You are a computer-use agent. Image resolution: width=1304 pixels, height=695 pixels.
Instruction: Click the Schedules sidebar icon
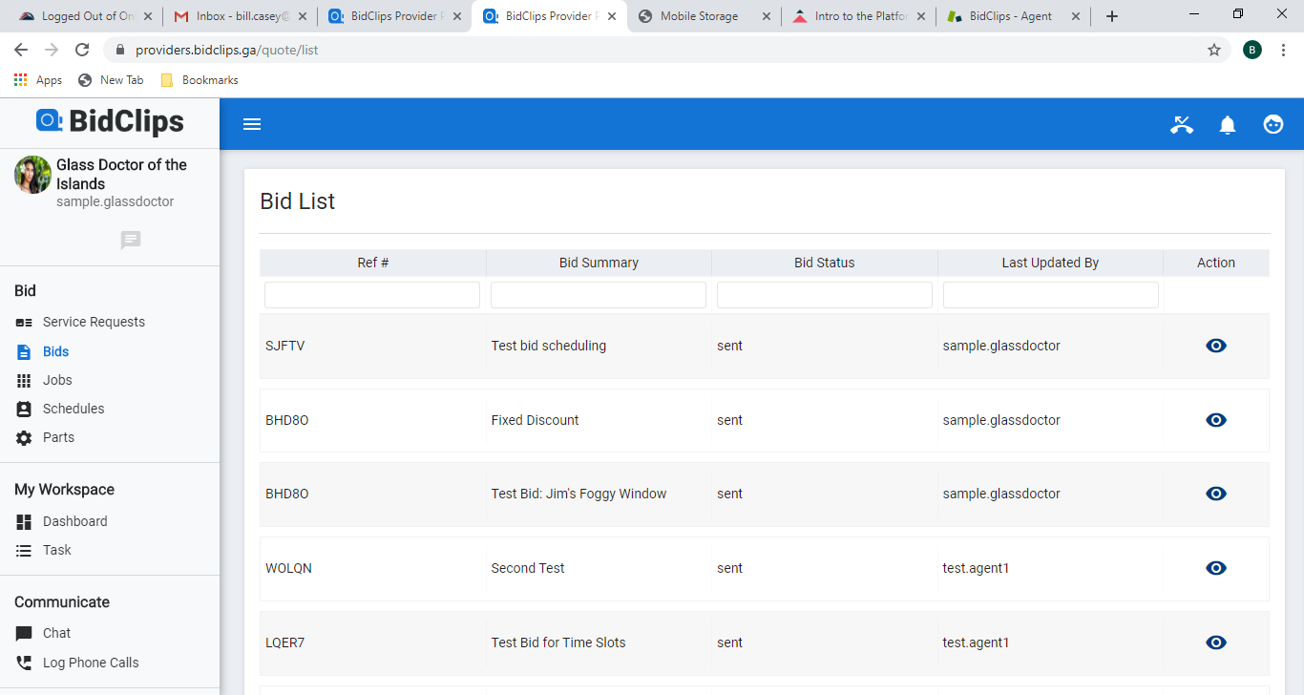coord(24,410)
